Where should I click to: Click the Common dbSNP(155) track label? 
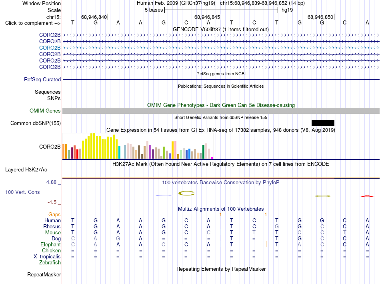[36, 123]
